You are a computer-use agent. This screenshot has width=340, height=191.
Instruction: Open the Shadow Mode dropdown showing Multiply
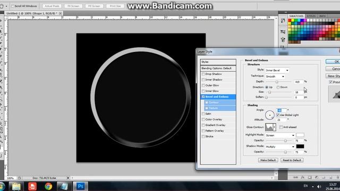(x=280, y=146)
